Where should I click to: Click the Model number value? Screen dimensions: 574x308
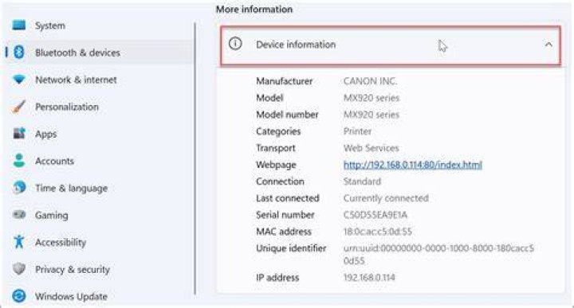pyautogui.click(x=372, y=115)
